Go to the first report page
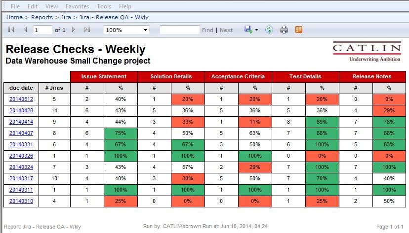Screen dimensions: 409x233 tap(11, 30)
